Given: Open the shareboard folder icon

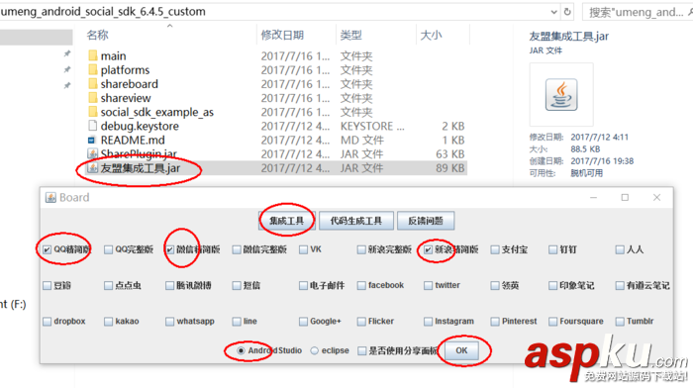Looking at the screenshot, I should click(93, 84).
